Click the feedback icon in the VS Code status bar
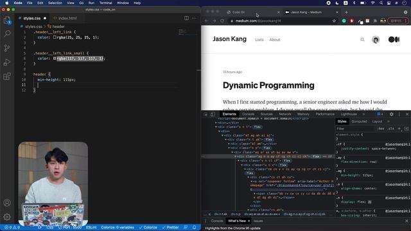 click(186, 227)
